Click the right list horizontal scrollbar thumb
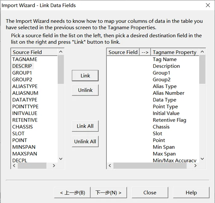 click(x=150, y=166)
